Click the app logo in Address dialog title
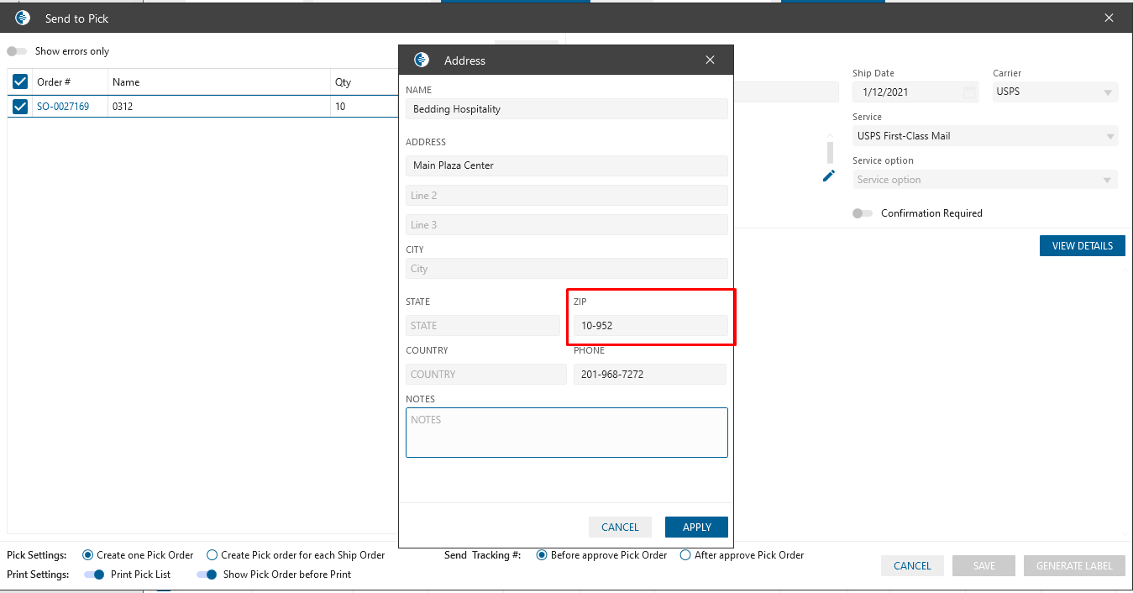Screen dimensions: 1133x593 tap(422, 60)
